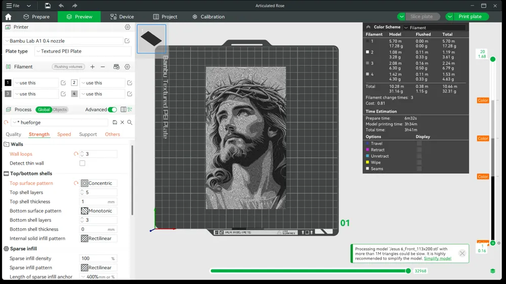Open the printer model dropdown

(x=63, y=41)
